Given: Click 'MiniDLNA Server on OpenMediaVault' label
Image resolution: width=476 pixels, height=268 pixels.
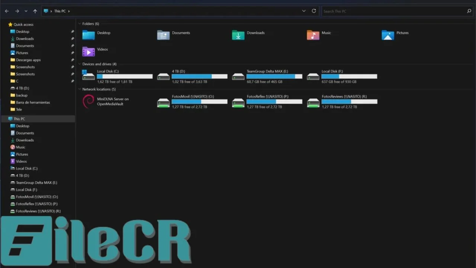Looking at the screenshot, I should pyautogui.click(x=113, y=102).
